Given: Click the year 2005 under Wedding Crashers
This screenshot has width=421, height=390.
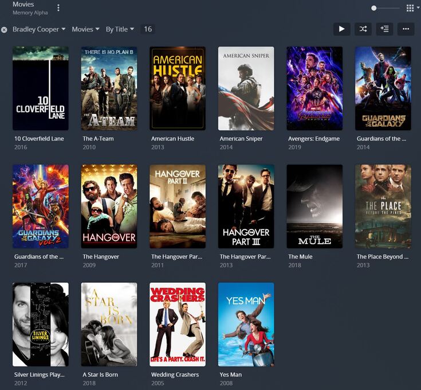Looking at the screenshot, I should pos(158,383).
